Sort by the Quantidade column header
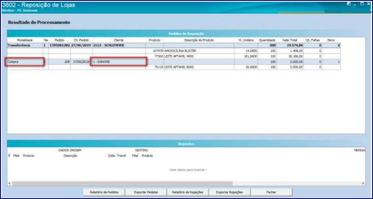 (267, 40)
